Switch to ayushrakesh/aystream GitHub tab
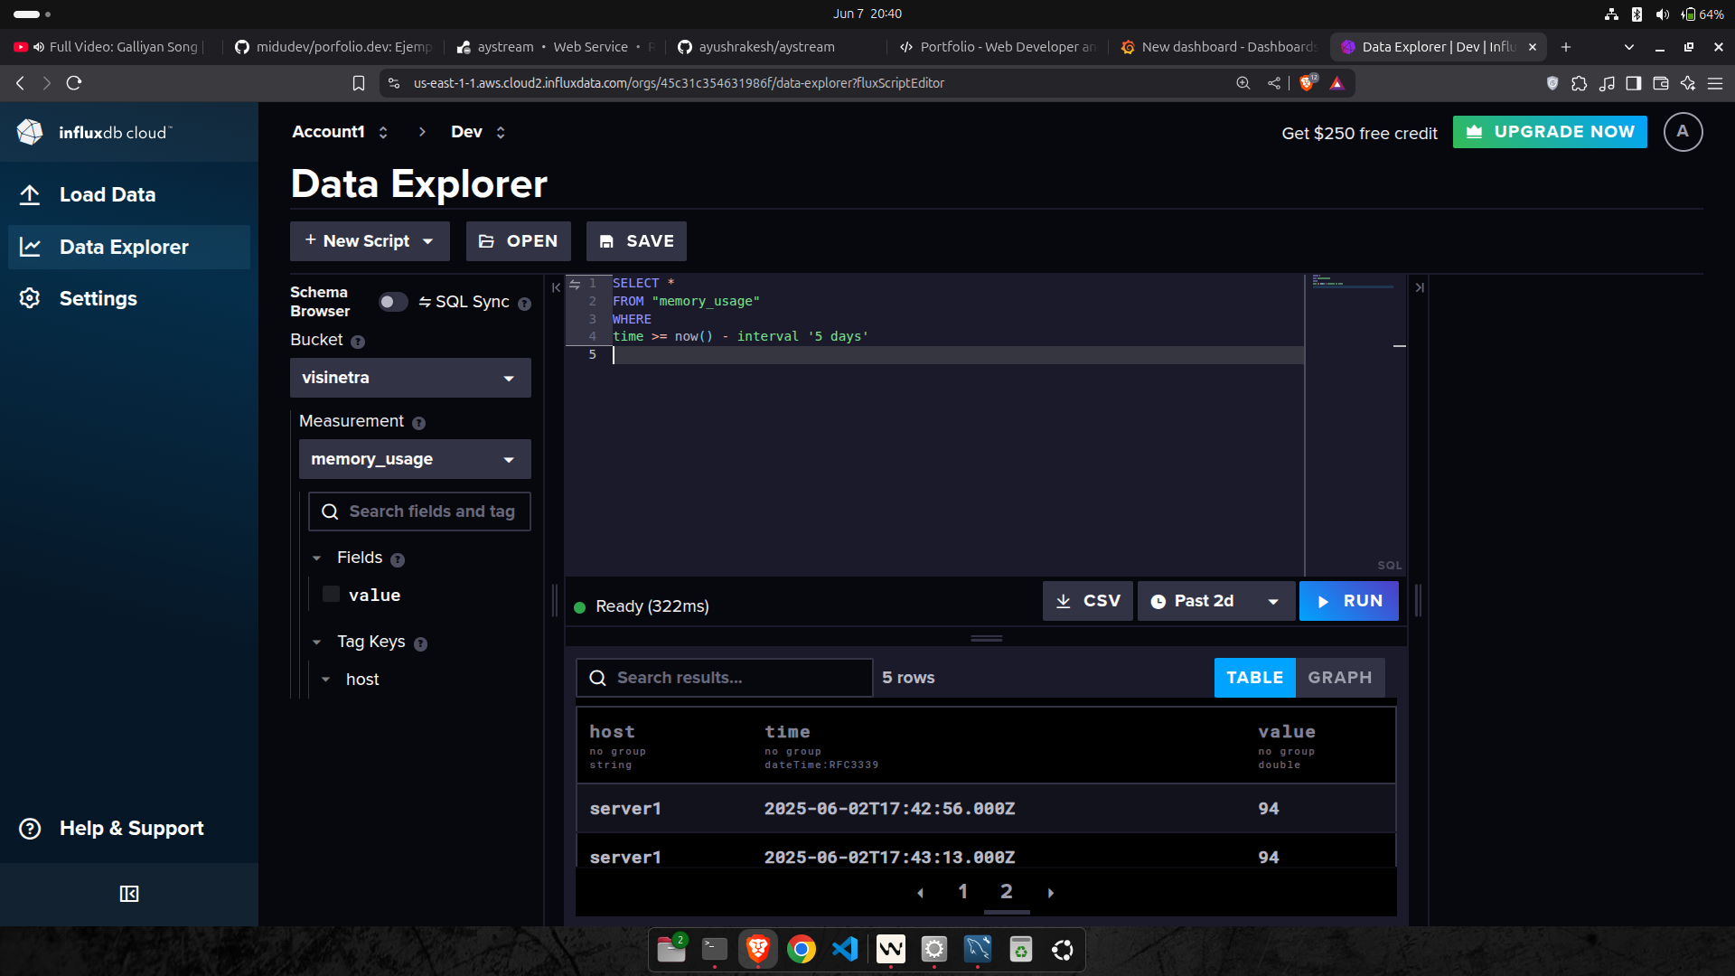The image size is (1735, 976). pyautogui.click(x=766, y=47)
